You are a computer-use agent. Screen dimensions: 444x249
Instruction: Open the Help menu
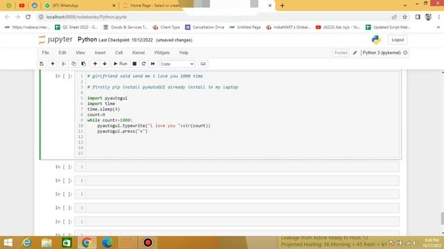click(184, 53)
